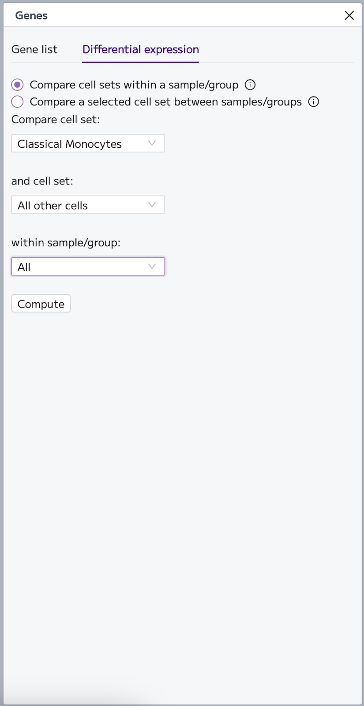Click the 'Compare cell set:' label
The width and height of the screenshot is (364, 706).
[x=56, y=120]
